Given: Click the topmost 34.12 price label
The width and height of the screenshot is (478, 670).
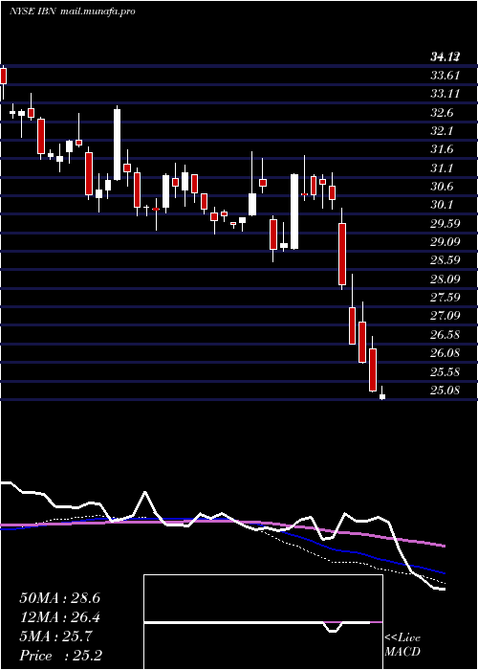Looking at the screenshot, I should point(445,56).
